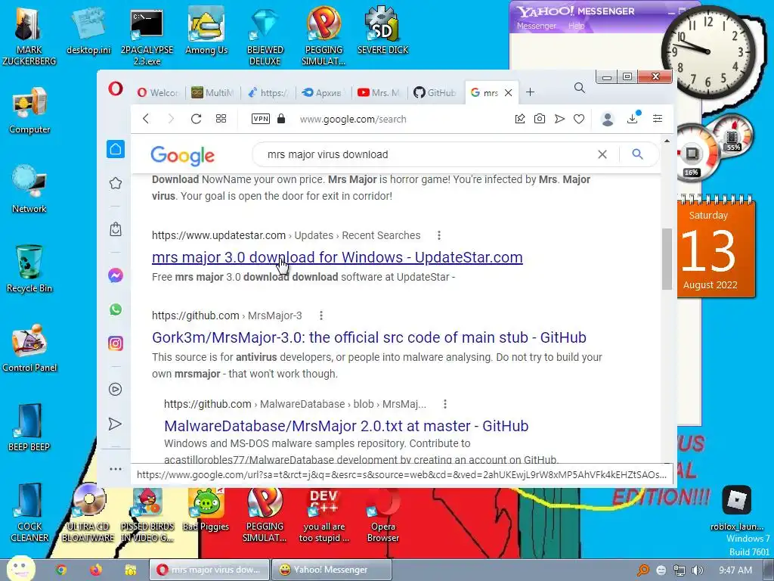
Task: Open WhatsApp in the Opera sidebar
Action: click(116, 309)
